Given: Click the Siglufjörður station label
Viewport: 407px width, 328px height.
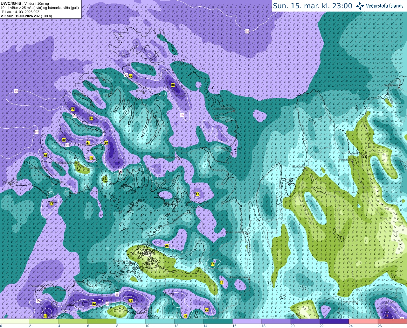Looking at the screenshot, I should 391,85.
